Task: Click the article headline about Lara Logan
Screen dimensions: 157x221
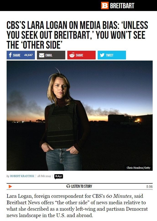Action: pos(77,35)
